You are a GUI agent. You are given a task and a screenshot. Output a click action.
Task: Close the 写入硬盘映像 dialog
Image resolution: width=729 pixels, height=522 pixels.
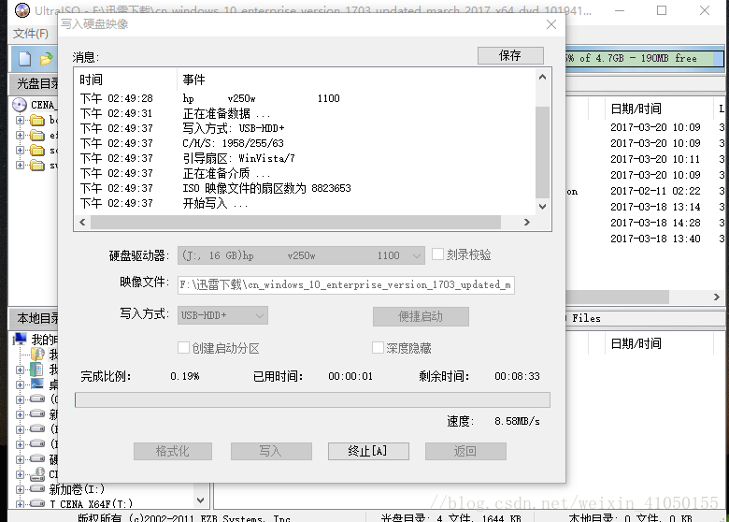[x=550, y=24]
